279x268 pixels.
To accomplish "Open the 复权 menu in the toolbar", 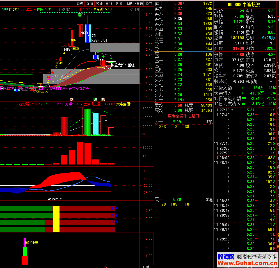I will pos(80,4).
